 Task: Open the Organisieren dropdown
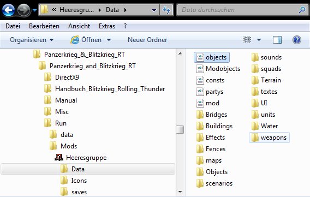32,40
